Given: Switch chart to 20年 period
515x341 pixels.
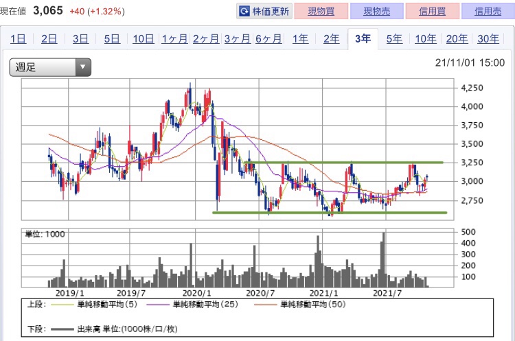Looking at the screenshot, I should point(457,39).
